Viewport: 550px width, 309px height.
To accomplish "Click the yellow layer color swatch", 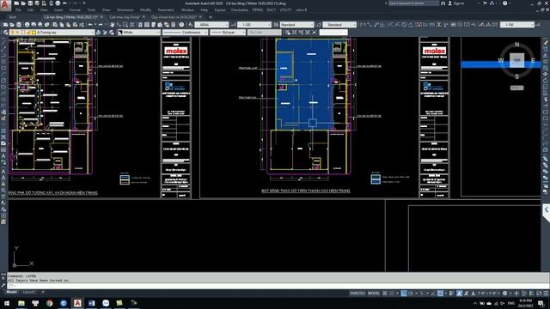I will 34,33.
